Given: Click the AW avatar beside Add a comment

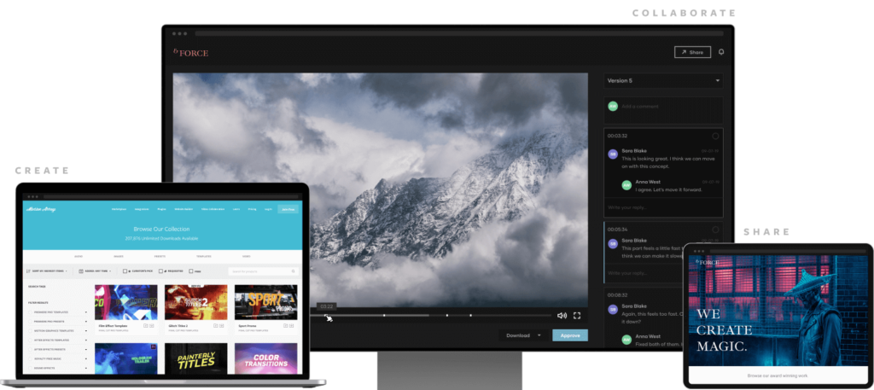Looking at the screenshot, I should pyautogui.click(x=613, y=106).
